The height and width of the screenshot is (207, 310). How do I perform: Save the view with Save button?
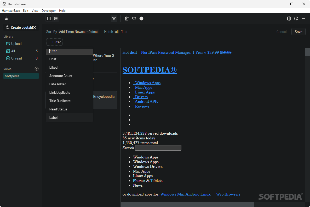point(298,32)
